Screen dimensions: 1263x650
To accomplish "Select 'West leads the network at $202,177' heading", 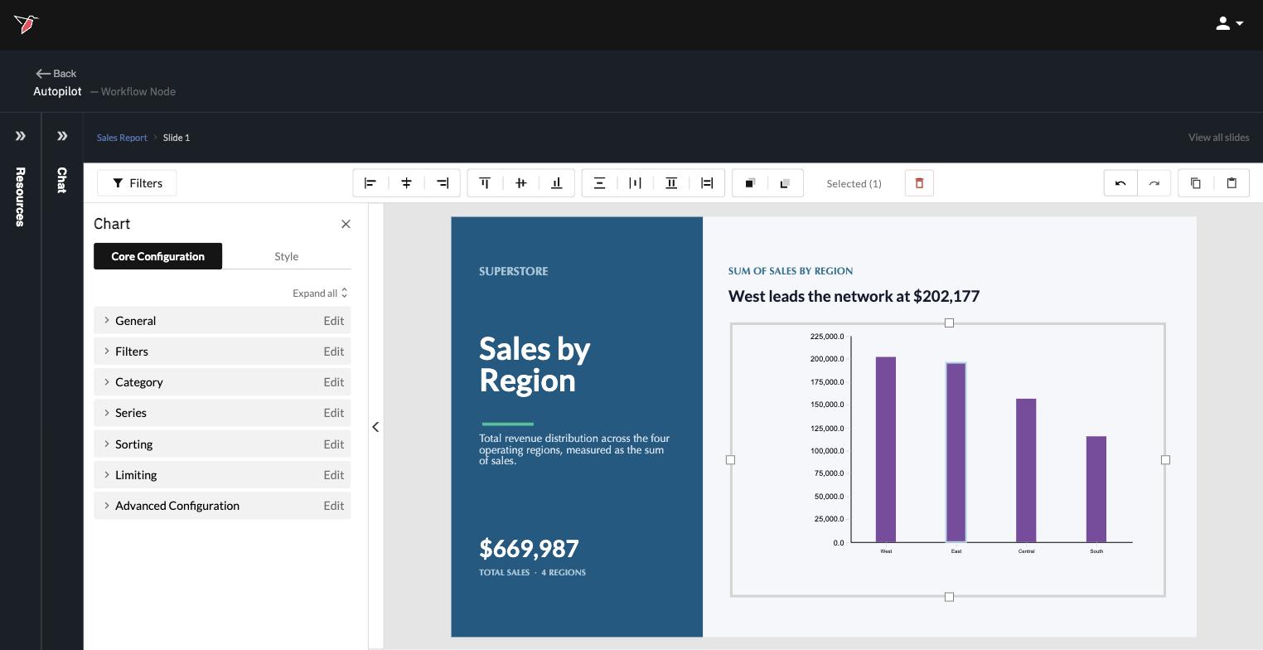I will (854, 297).
